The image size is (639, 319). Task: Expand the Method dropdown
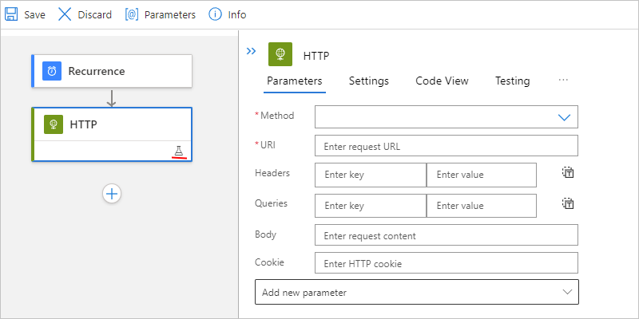pyautogui.click(x=447, y=116)
